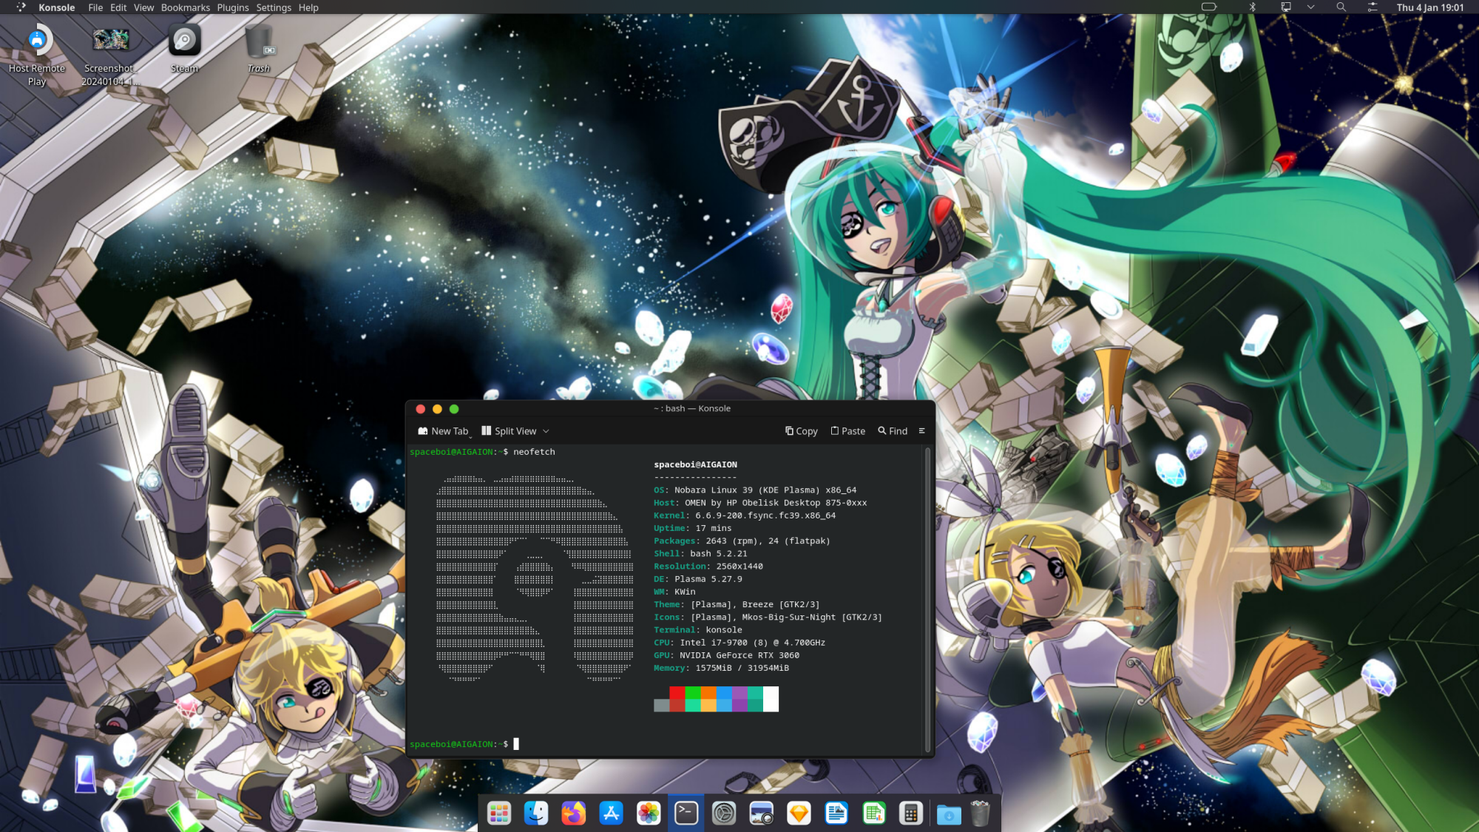Open the Finder file manager in dock
Image resolution: width=1479 pixels, height=832 pixels.
(x=536, y=814)
